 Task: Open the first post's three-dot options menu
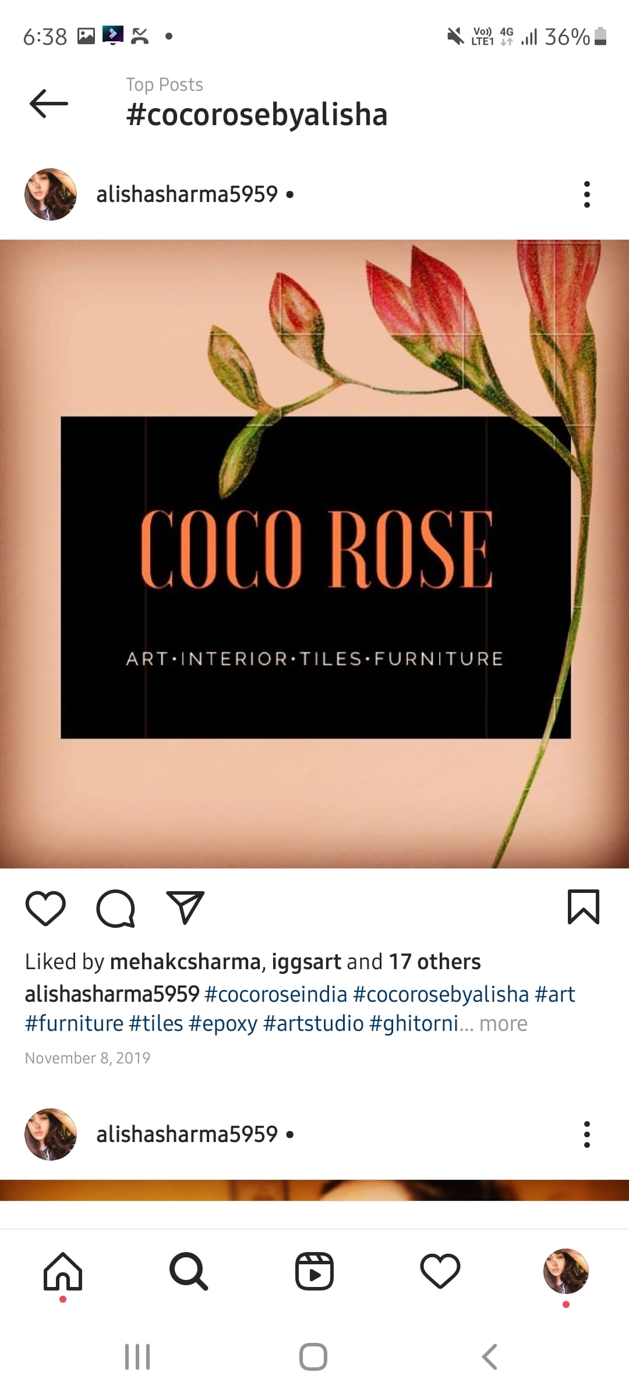click(x=586, y=194)
